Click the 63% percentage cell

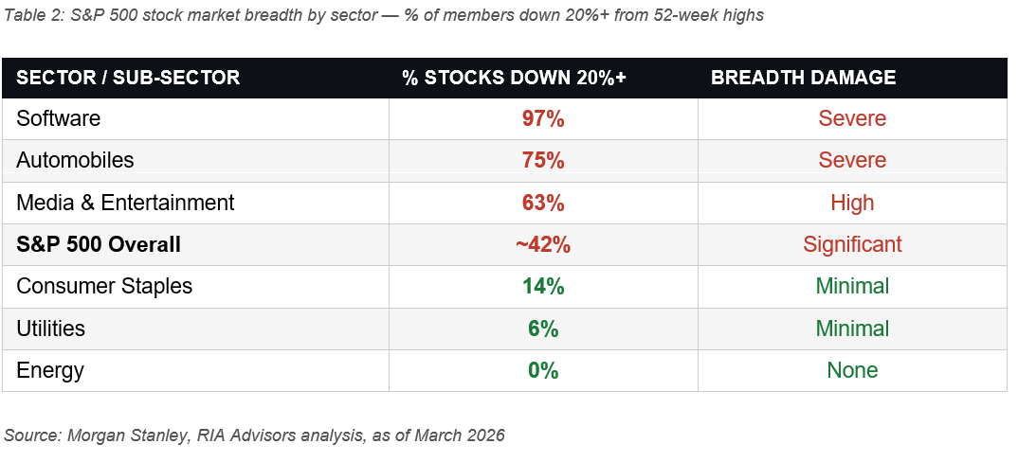(x=543, y=203)
